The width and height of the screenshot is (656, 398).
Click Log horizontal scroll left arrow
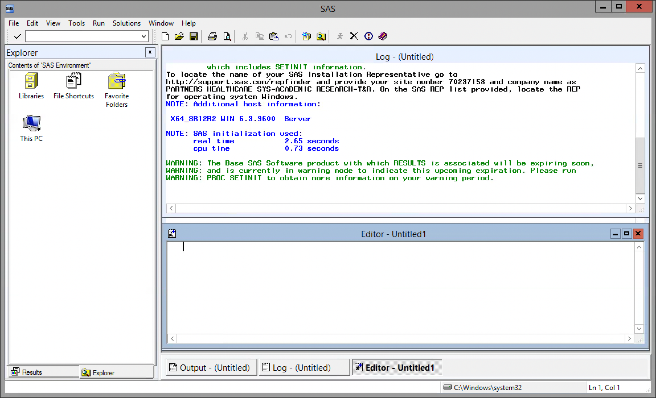[x=171, y=208]
